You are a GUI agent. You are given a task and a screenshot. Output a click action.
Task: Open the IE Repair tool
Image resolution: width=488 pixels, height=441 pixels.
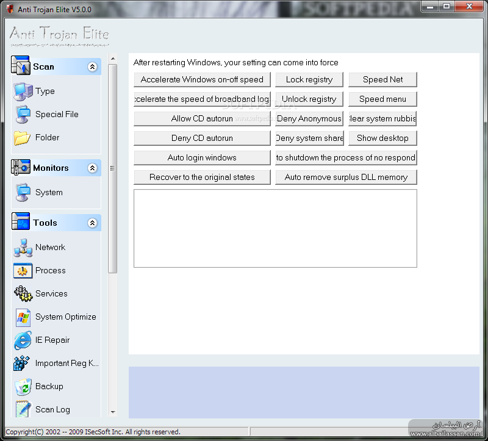[52, 340]
